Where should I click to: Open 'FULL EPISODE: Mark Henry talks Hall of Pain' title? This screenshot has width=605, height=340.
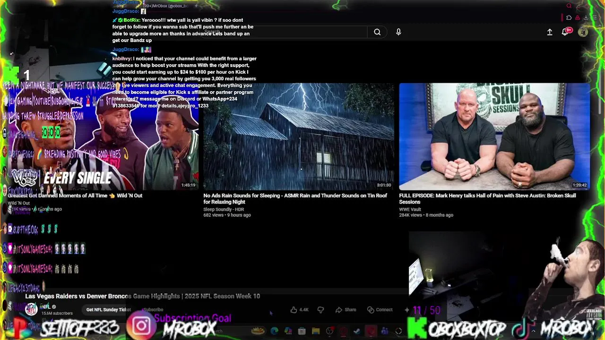click(487, 198)
